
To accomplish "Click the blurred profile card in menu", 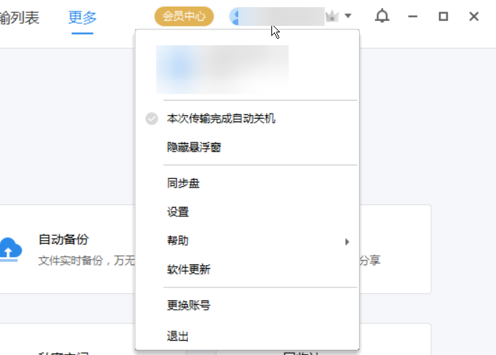I will coord(222,70).
